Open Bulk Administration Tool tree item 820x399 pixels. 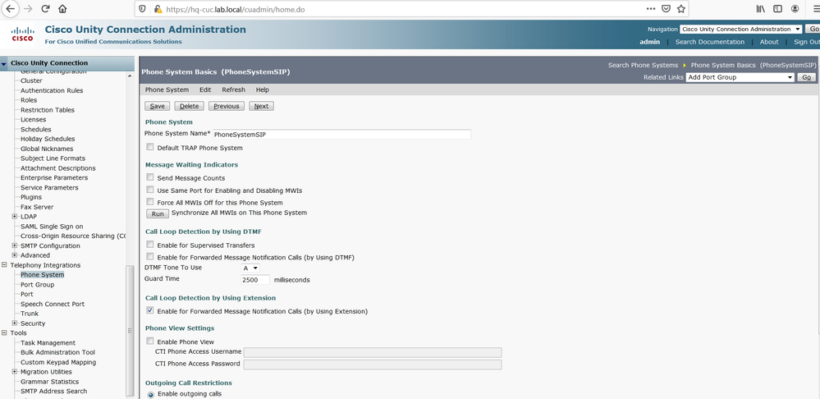click(x=57, y=352)
